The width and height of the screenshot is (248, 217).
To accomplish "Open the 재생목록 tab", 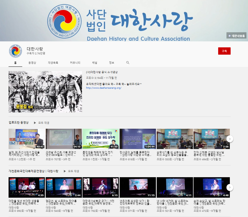I will pyautogui.click(x=53, y=63).
